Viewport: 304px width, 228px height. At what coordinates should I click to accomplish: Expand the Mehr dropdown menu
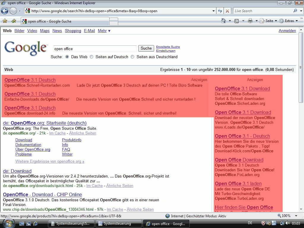click(x=104, y=31)
